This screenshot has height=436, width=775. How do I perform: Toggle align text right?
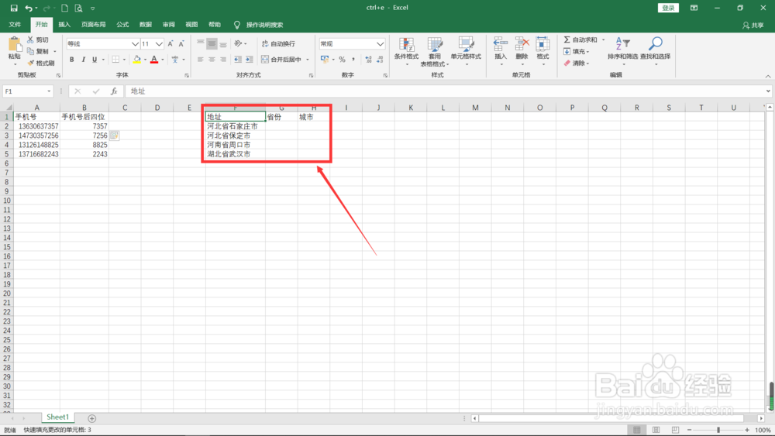[223, 60]
